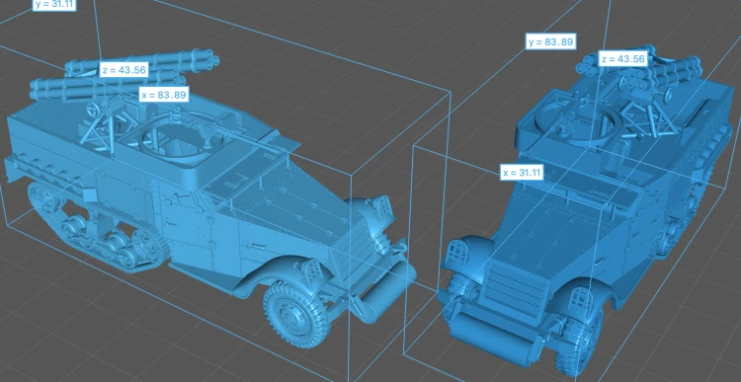
Task: Click the "y = 31.11" dimension label
Action: tap(54, 4)
